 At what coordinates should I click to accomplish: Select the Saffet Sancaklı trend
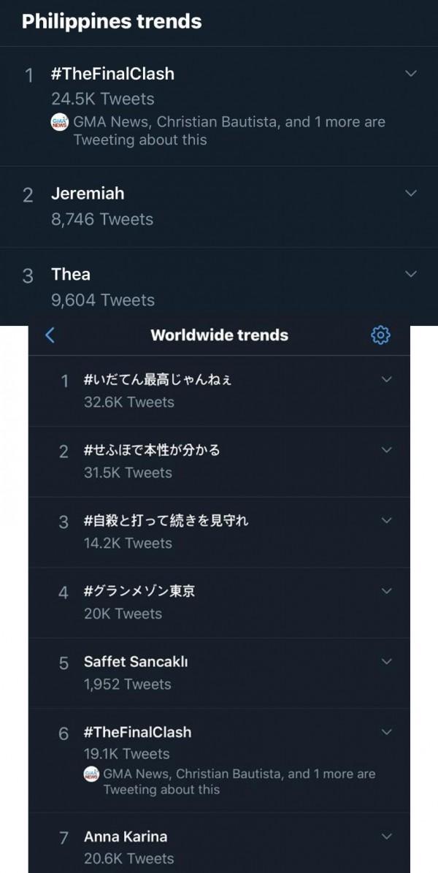point(137,662)
